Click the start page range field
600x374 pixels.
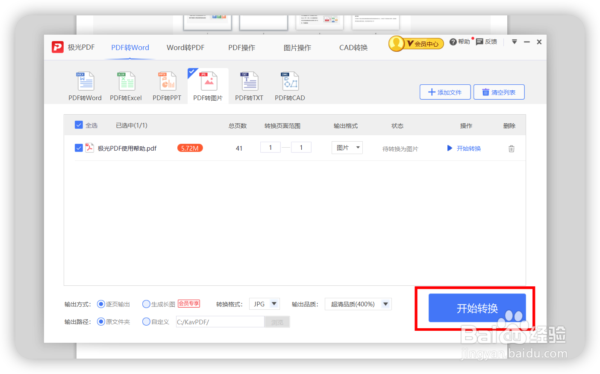point(270,147)
